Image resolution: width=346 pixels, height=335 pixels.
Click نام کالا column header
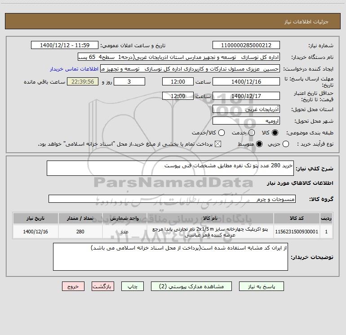210,218
